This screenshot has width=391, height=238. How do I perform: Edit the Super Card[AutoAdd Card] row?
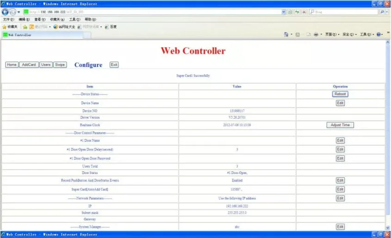coord(340,189)
